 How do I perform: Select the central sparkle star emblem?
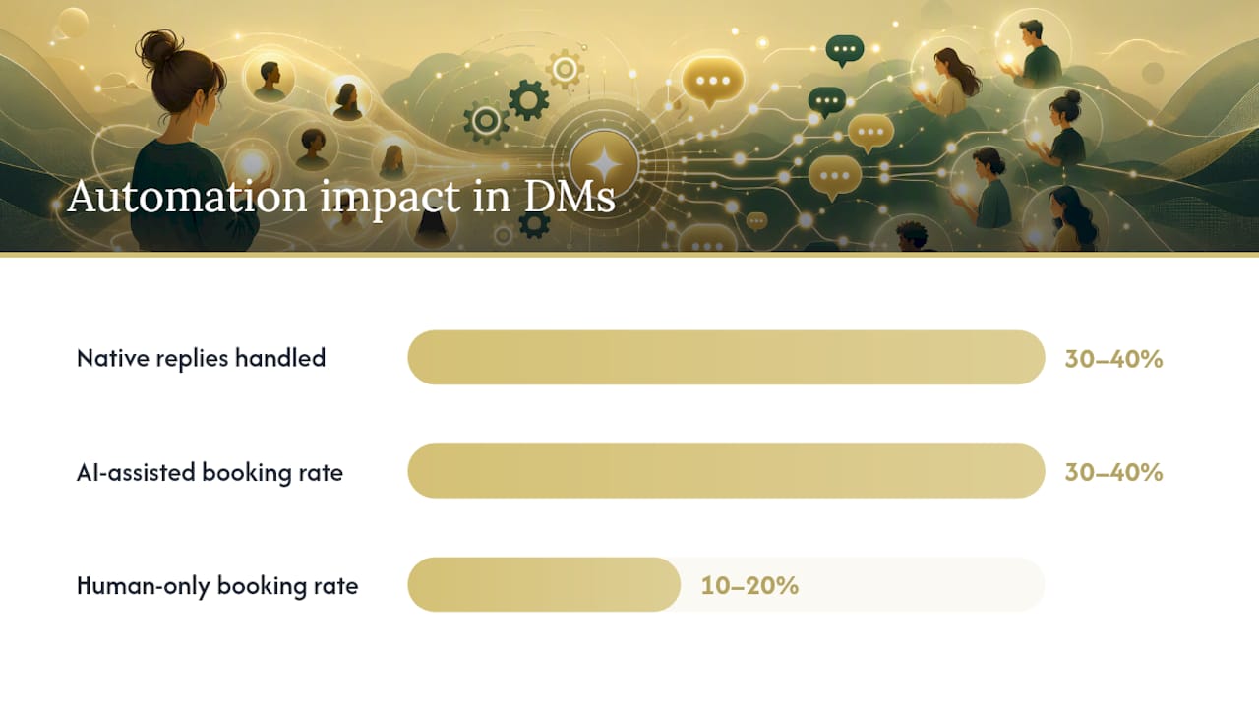tap(604, 163)
